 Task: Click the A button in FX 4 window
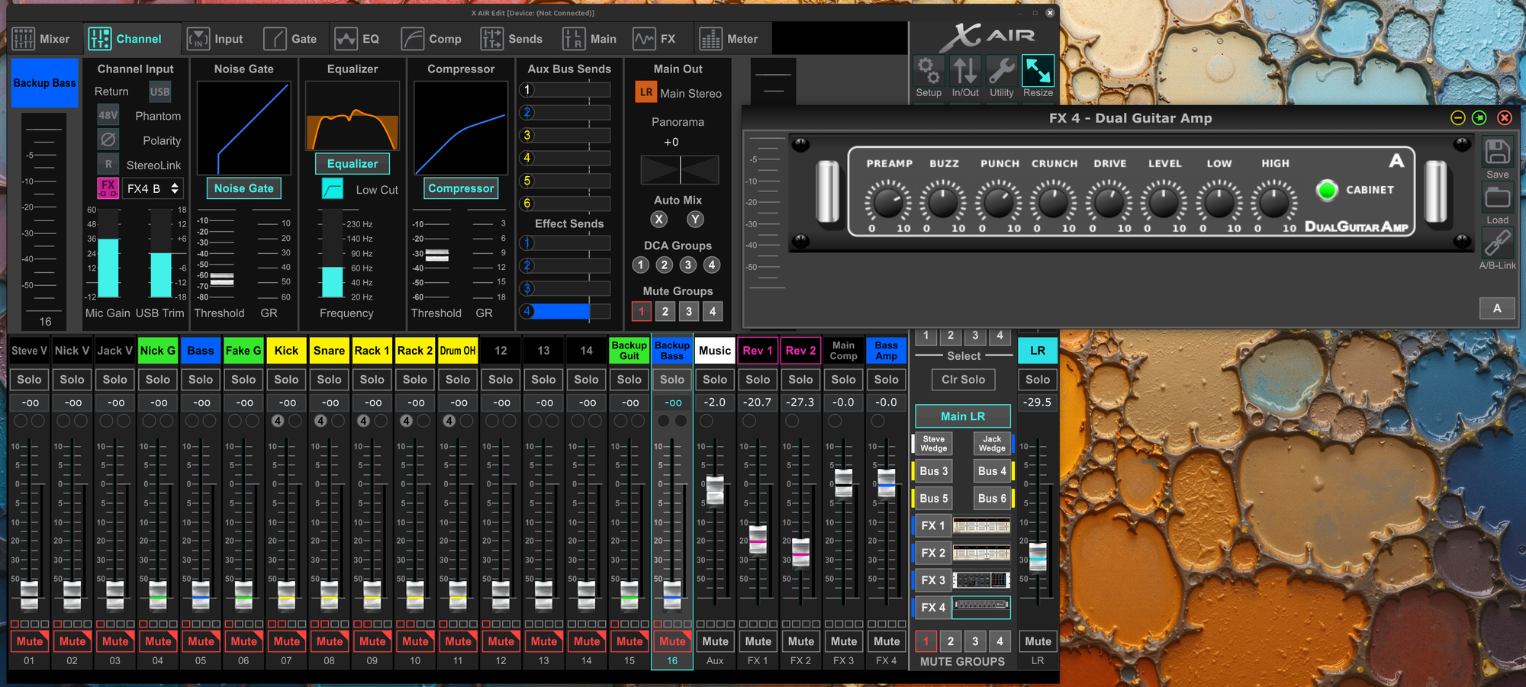click(1497, 308)
